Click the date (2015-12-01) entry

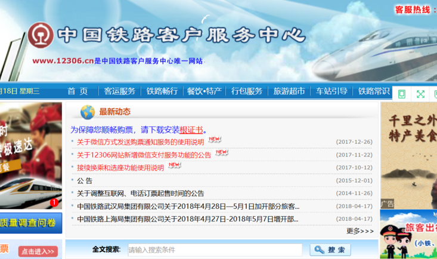pos(354,181)
